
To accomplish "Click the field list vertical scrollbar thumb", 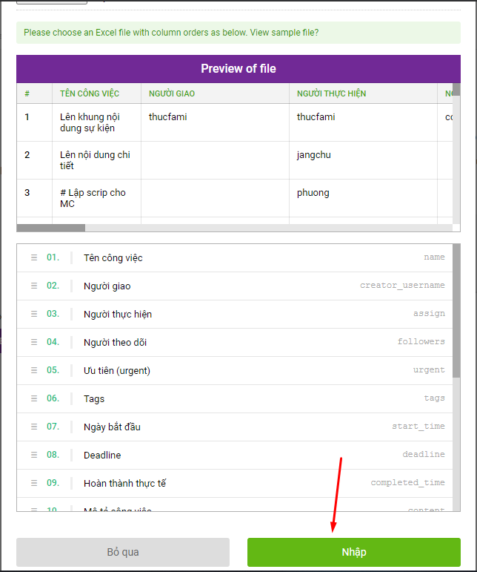I will coord(456,311).
